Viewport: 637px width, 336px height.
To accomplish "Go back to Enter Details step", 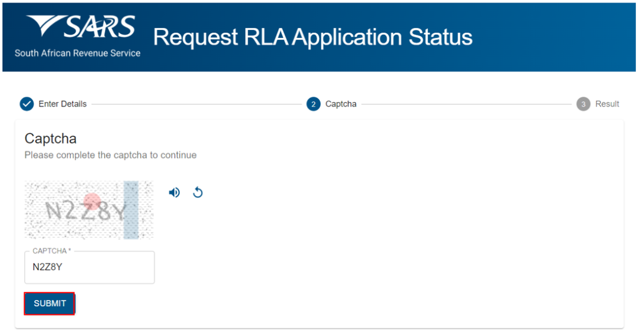I will [x=62, y=104].
